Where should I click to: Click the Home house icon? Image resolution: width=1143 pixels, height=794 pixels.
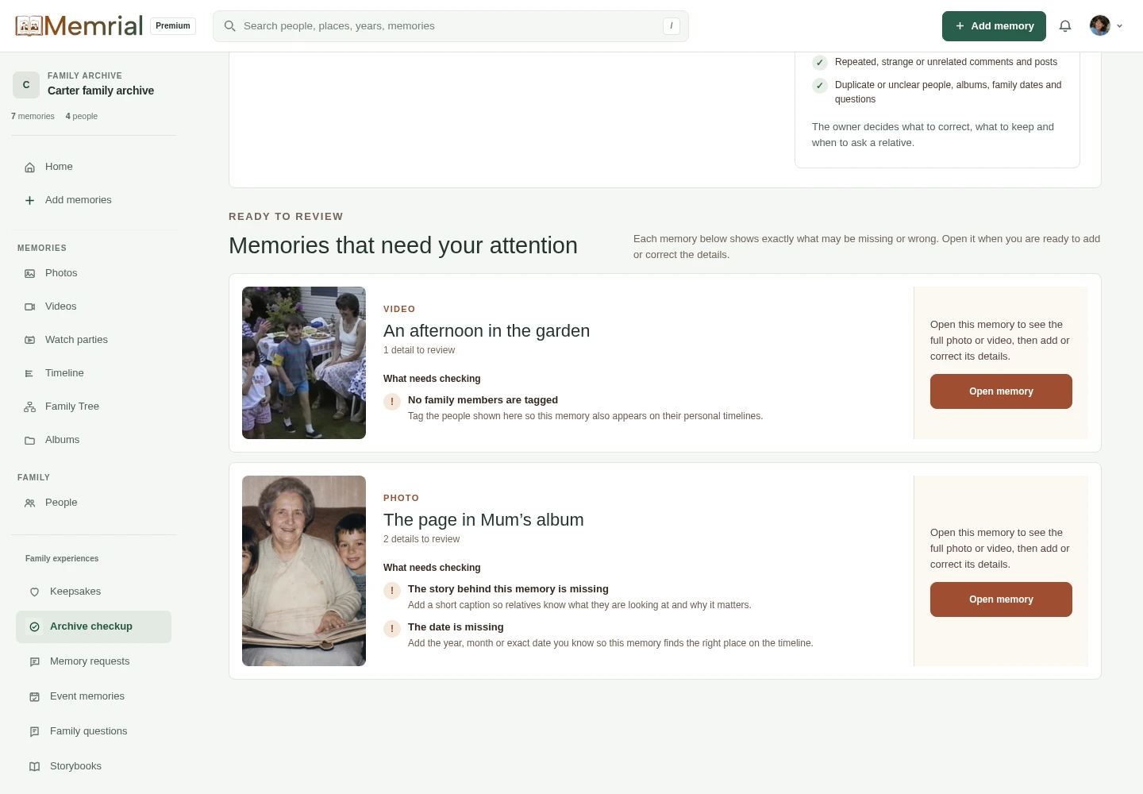29,167
